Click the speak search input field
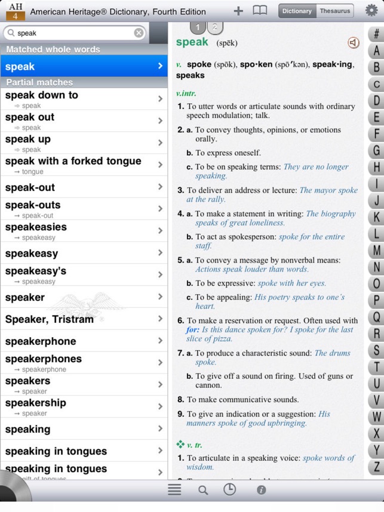The image size is (384, 512). [x=72, y=33]
